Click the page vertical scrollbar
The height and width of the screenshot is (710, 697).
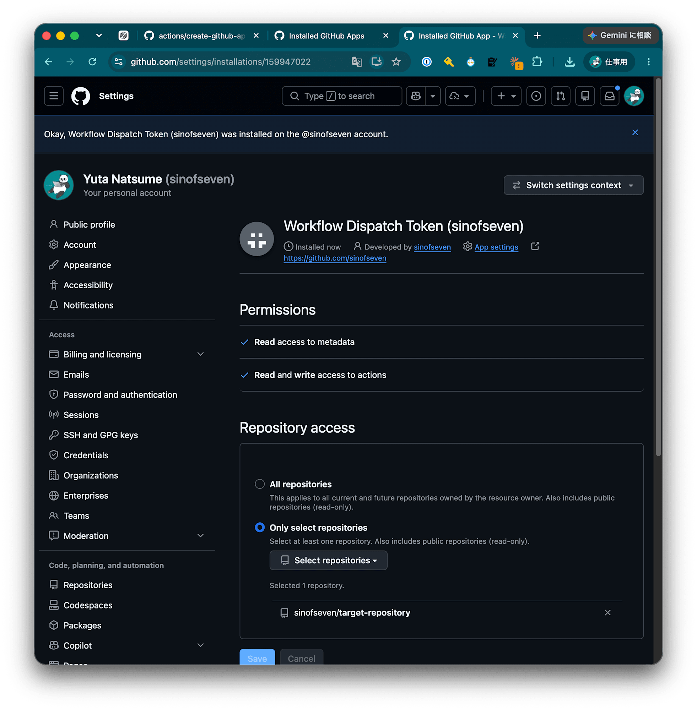[658, 267]
